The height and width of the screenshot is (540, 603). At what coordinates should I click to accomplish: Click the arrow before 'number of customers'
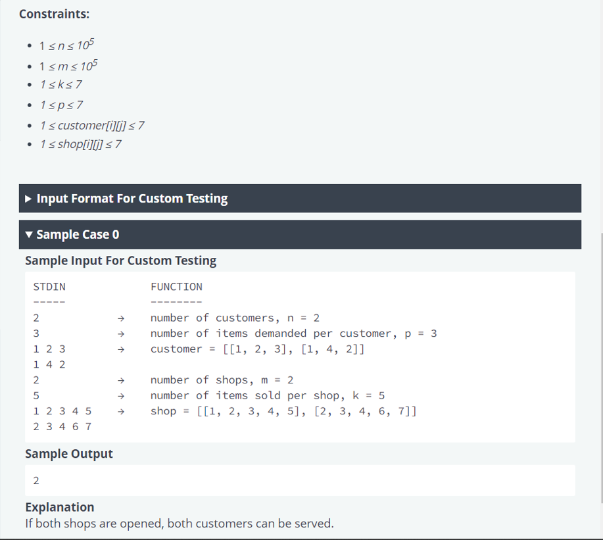[x=120, y=318]
